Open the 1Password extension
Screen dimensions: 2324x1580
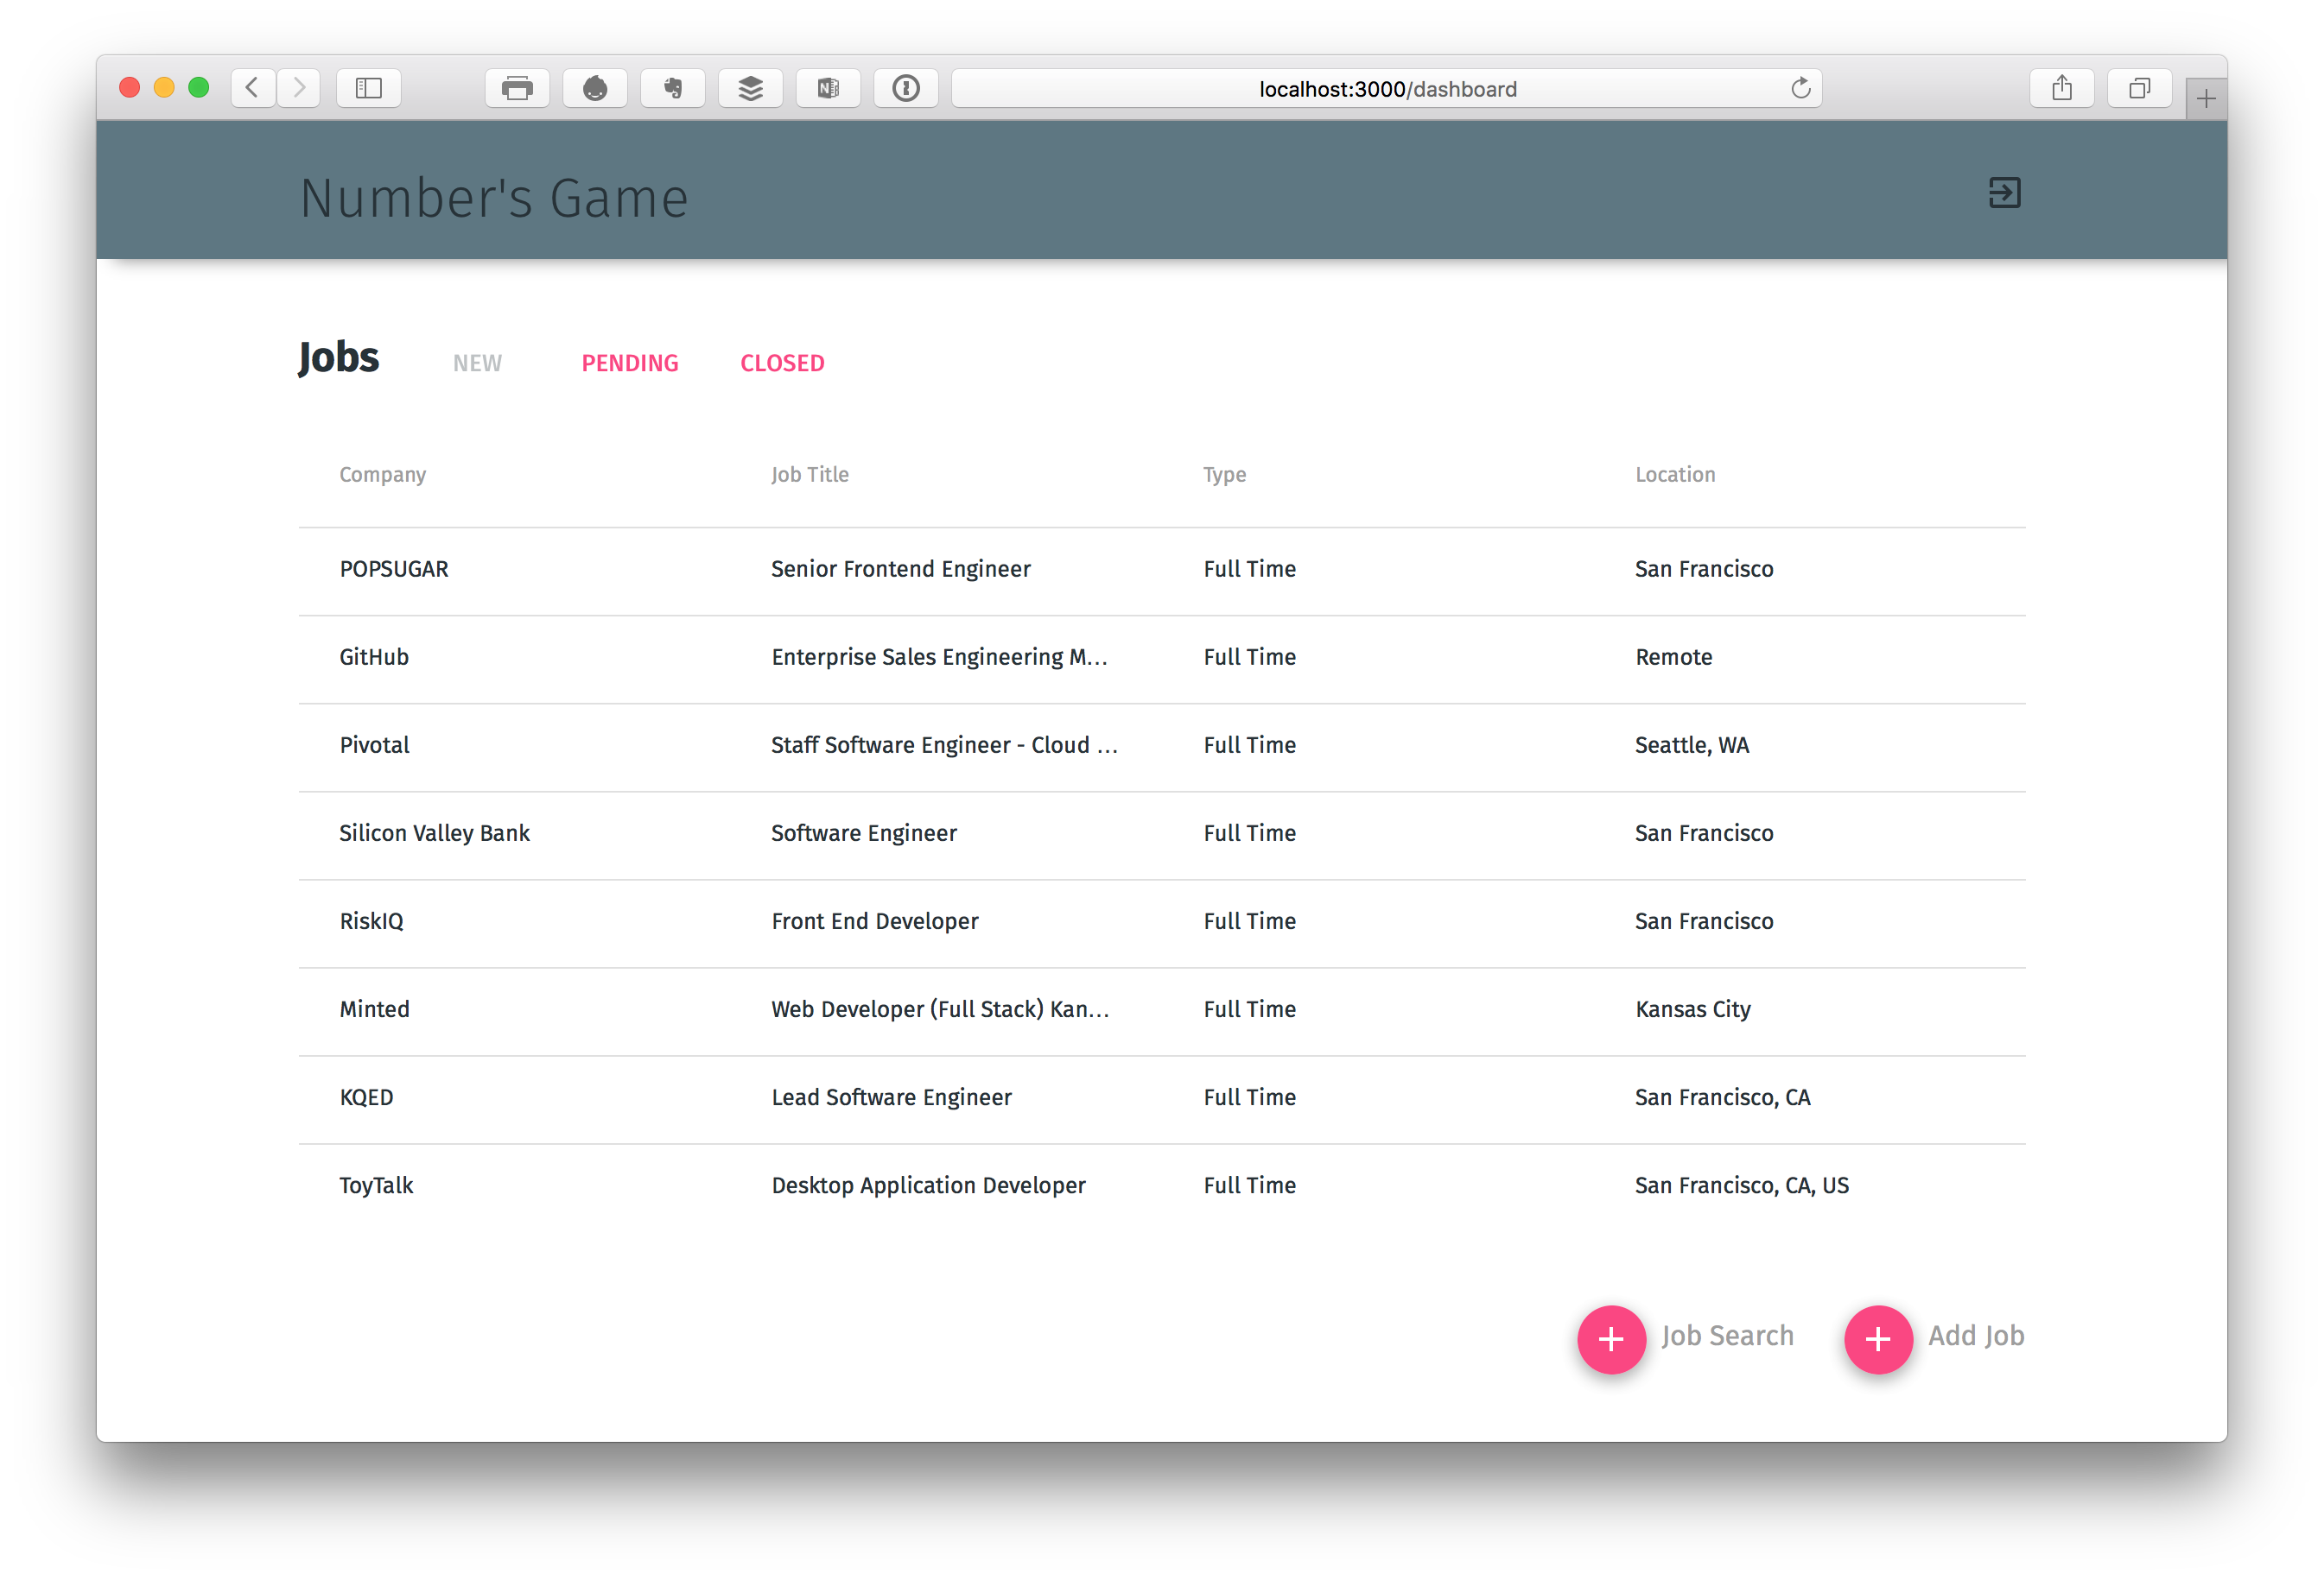[906, 89]
